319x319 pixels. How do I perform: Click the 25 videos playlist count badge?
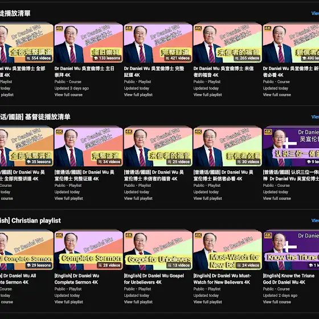tap(179, 162)
